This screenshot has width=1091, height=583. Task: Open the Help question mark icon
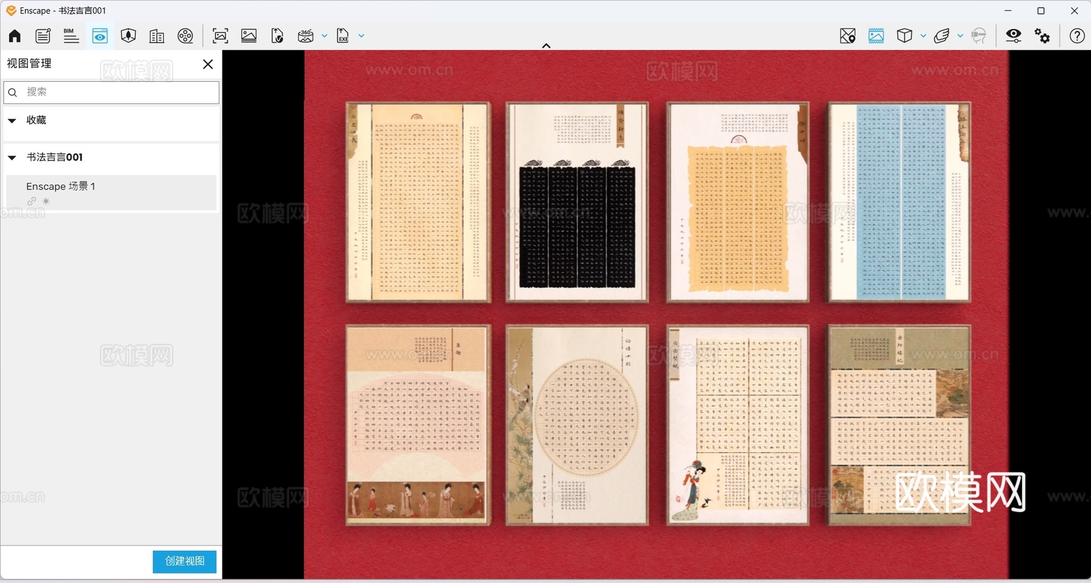click(1077, 36)
